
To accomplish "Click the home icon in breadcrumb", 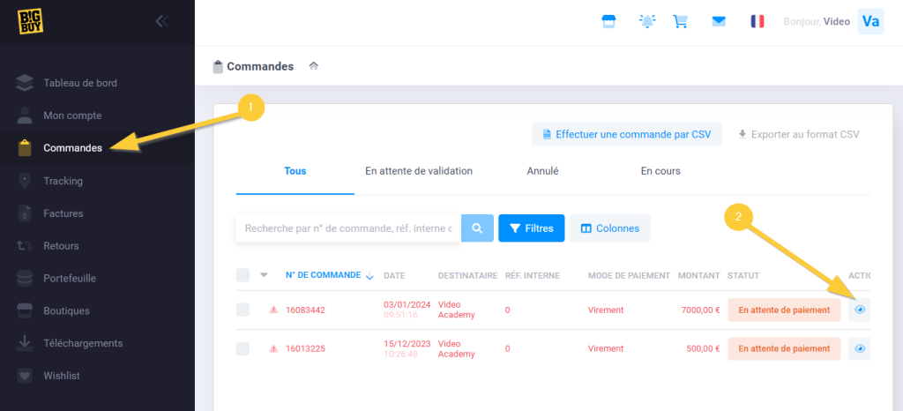I will 313,66.
